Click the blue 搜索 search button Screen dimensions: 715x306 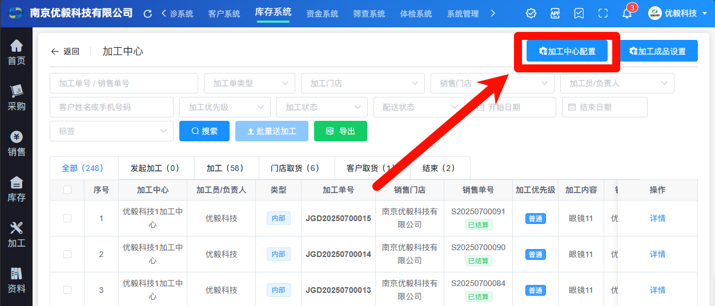204,131
